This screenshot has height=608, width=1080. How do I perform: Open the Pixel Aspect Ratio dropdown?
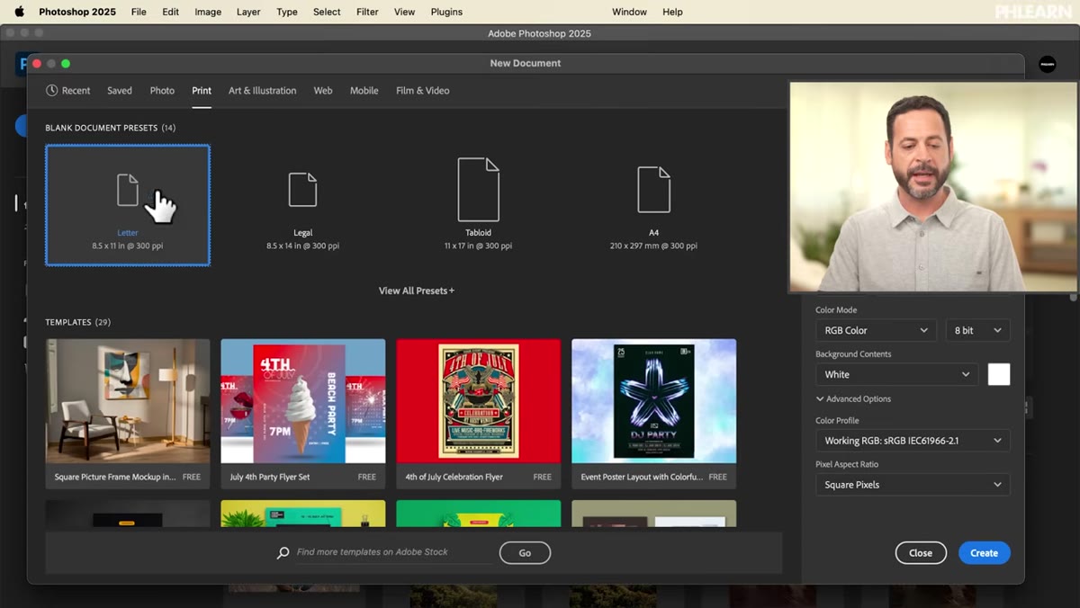pos(913,485)
